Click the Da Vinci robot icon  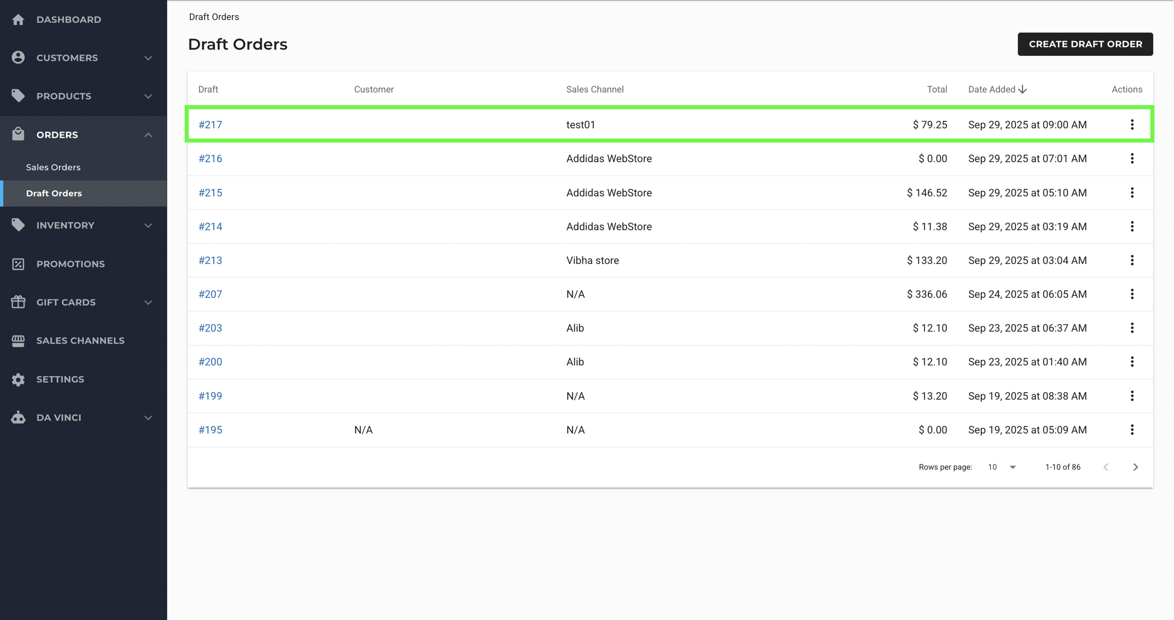[18, 417]
